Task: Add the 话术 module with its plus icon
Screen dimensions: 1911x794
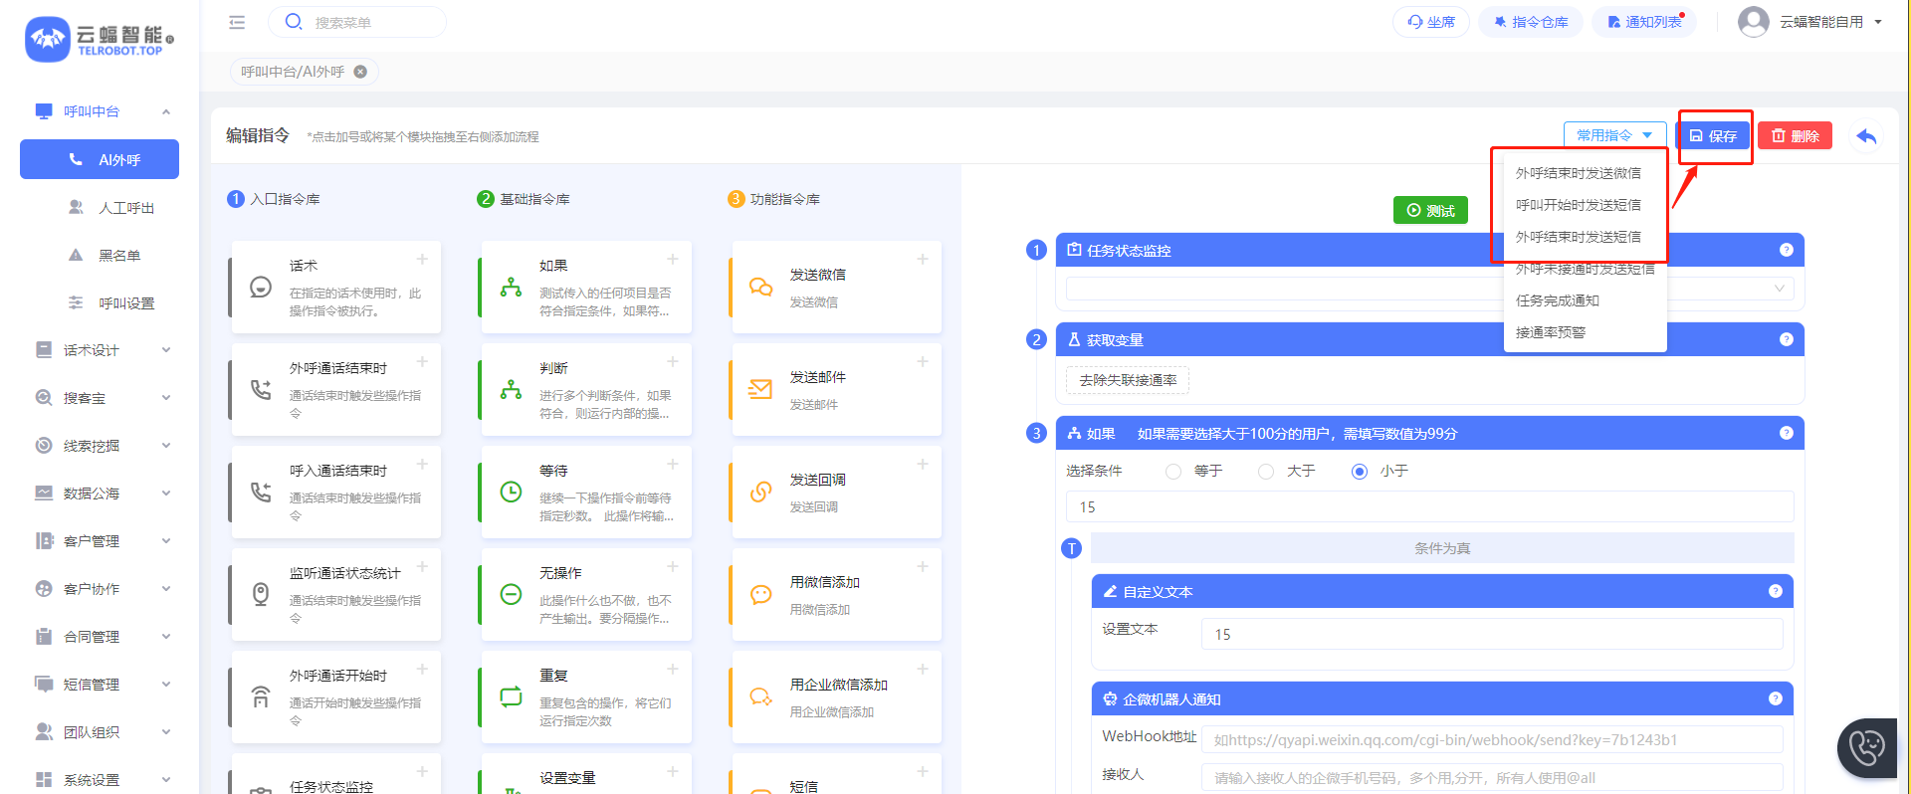Action: (422, 259)
